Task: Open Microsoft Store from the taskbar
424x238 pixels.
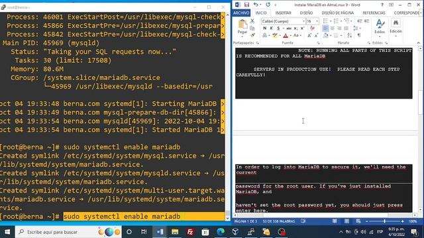Action: pyautogui.click(x=205, y=232)
